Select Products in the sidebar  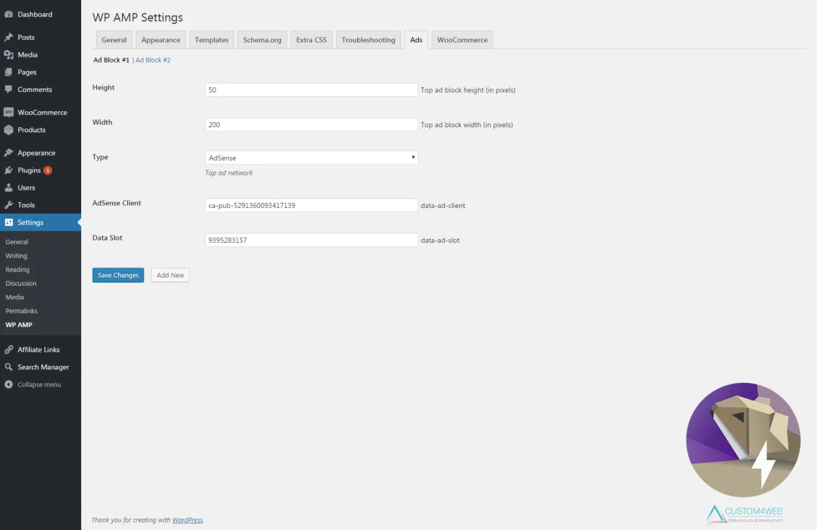tap(31, 130)
